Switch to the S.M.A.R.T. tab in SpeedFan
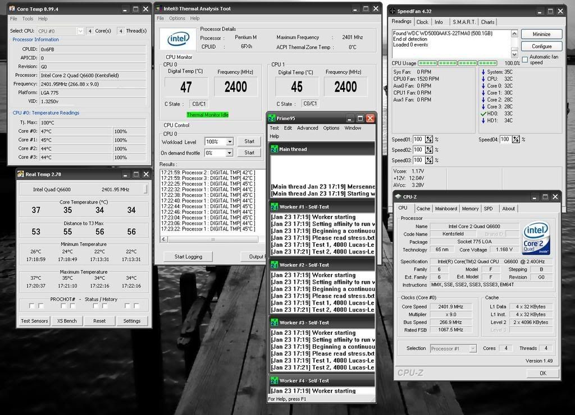Screen dimensions: 575x415 [463, 22]
